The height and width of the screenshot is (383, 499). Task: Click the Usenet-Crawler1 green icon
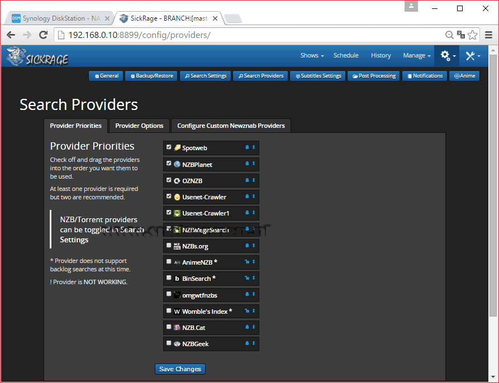[x=177, y=213]
